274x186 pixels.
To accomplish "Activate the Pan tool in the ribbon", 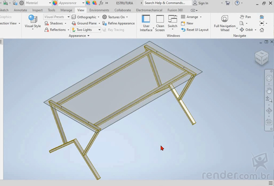I will tap(245, 17).
